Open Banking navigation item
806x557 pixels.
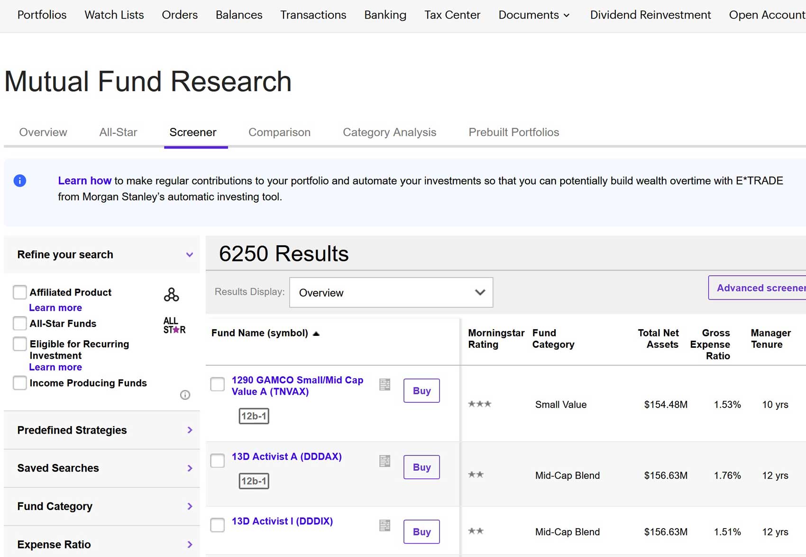pyautogui.click(x=385, y=15)
